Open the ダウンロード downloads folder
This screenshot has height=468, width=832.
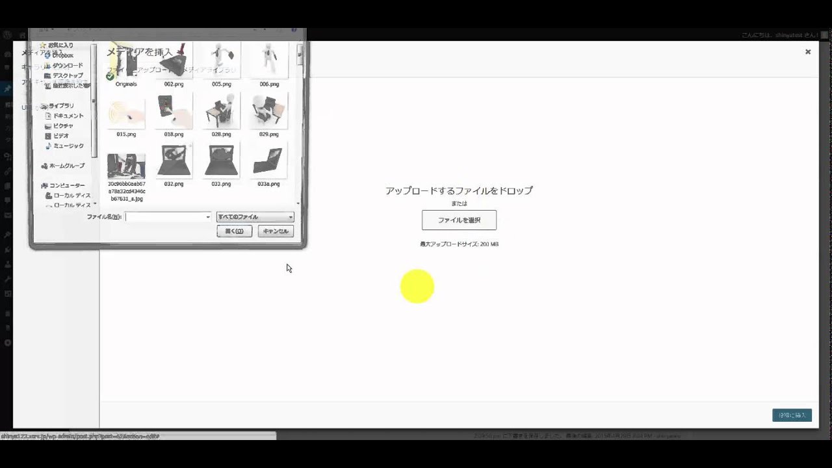click(x=63, y=66)
